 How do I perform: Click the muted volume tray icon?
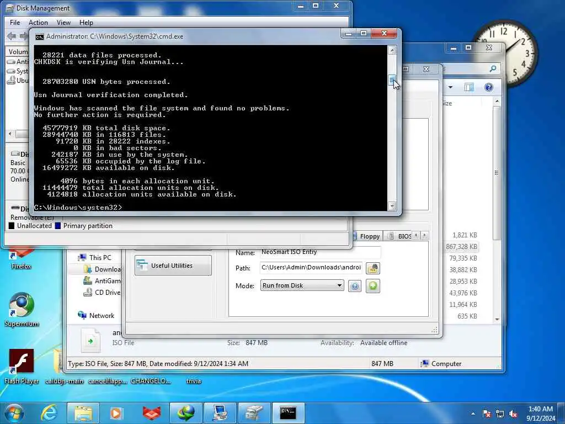pos(513,414)
